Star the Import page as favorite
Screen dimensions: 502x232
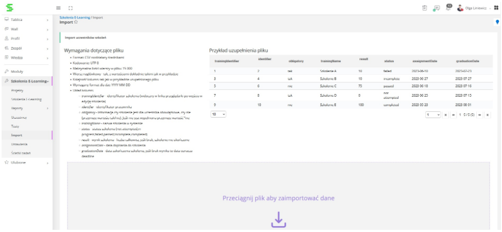(x=76, y=22)
